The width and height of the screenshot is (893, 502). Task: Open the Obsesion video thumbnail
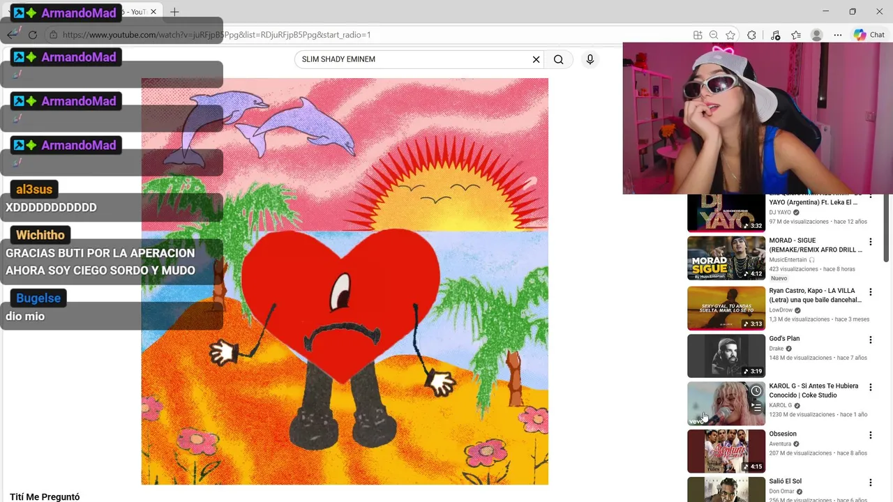(x=726, y=451)
